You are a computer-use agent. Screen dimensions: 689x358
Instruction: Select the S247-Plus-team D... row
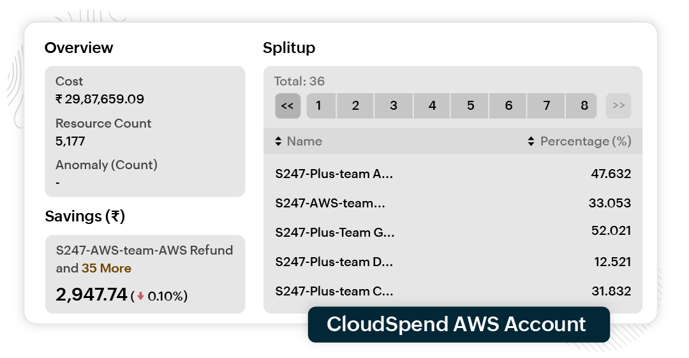tap(334, 262)
